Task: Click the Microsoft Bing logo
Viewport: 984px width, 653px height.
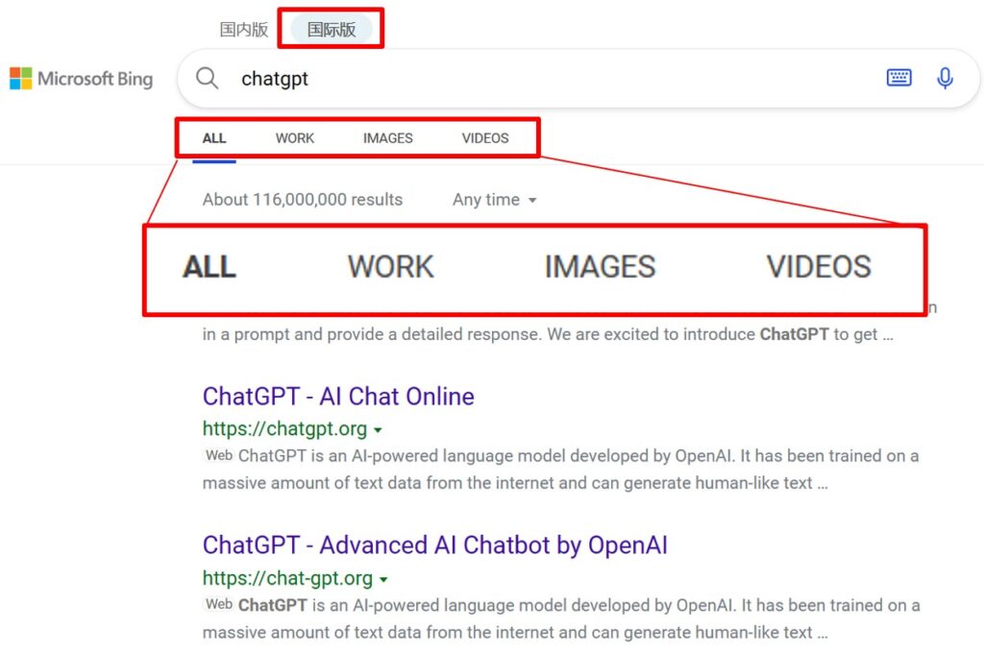Action: click(x=82, y=79)
